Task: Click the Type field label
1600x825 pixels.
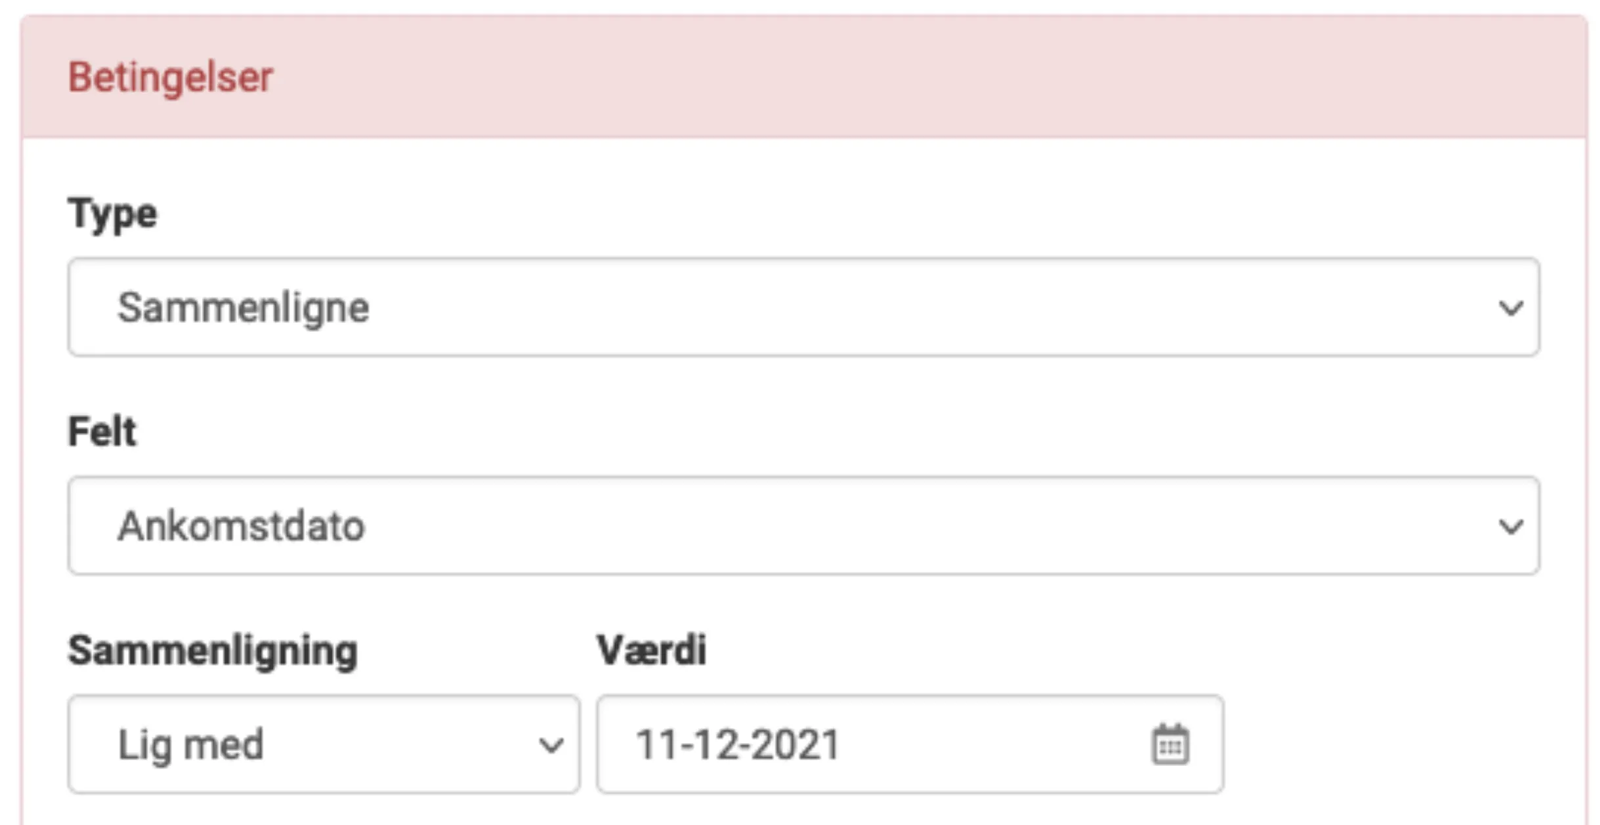Action: click(112, 213)
